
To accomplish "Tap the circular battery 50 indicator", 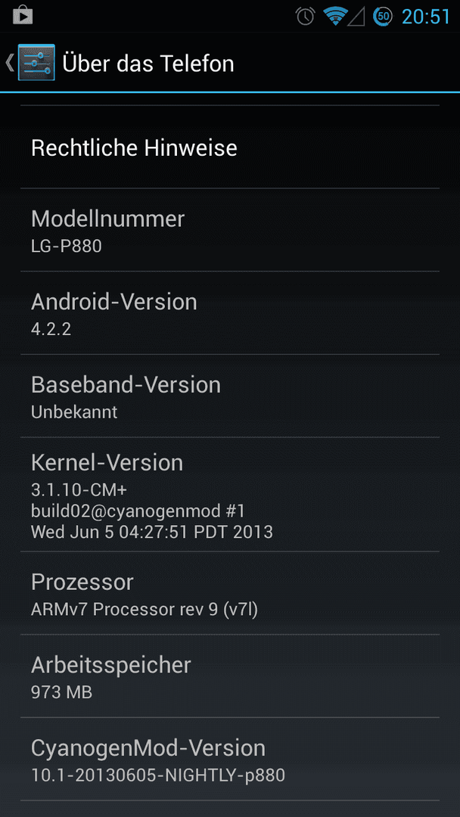I will click(383, 17).
